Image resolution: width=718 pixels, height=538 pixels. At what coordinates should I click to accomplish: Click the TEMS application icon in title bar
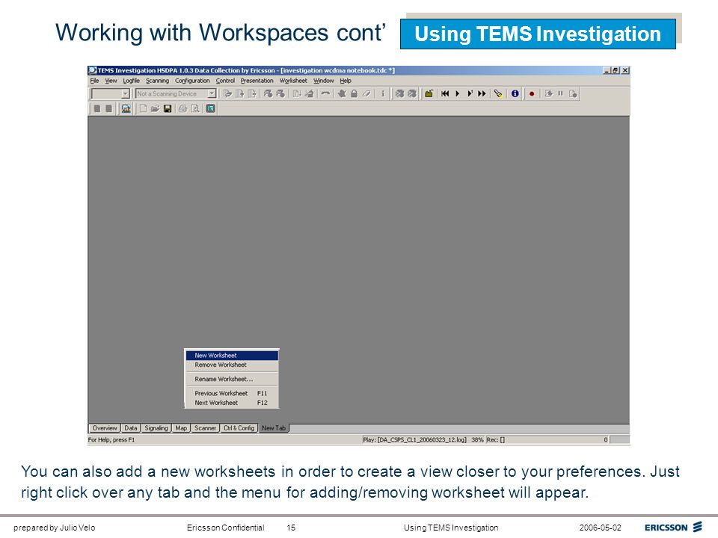pyautogui.click(x=93, y=70)
